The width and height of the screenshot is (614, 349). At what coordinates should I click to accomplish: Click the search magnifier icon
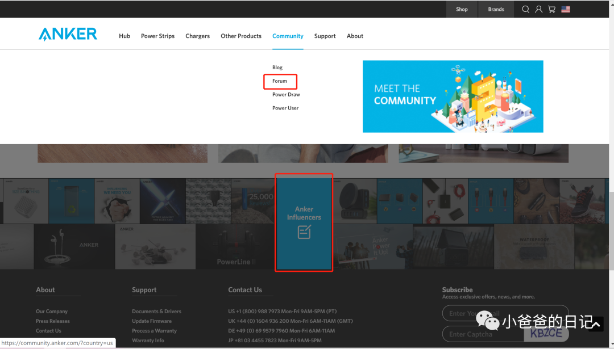tap(525, 9)
